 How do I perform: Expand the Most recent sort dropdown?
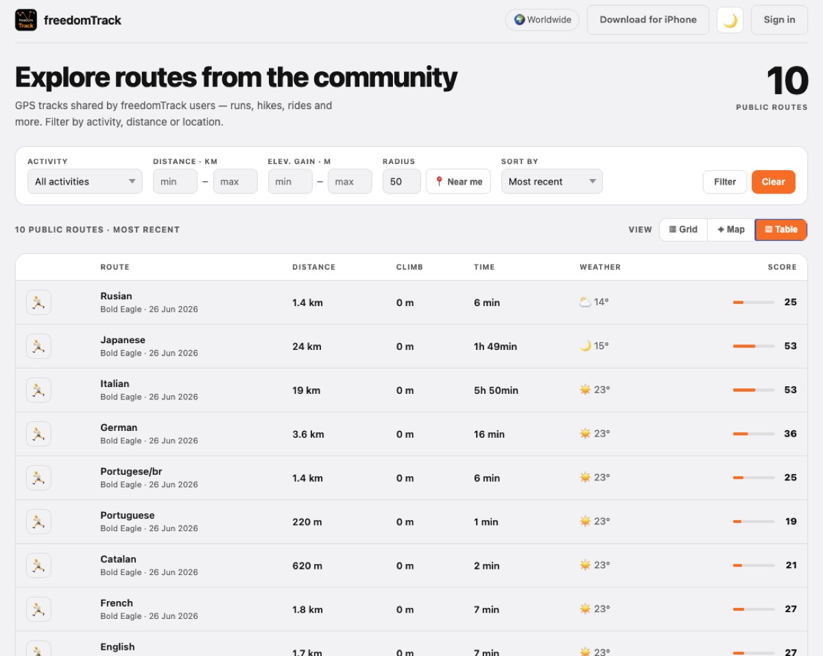(552, 182)
